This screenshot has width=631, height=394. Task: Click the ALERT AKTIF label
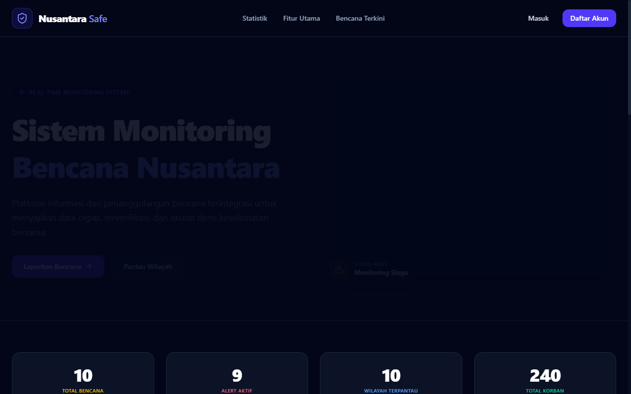click(x=237, y=391)
